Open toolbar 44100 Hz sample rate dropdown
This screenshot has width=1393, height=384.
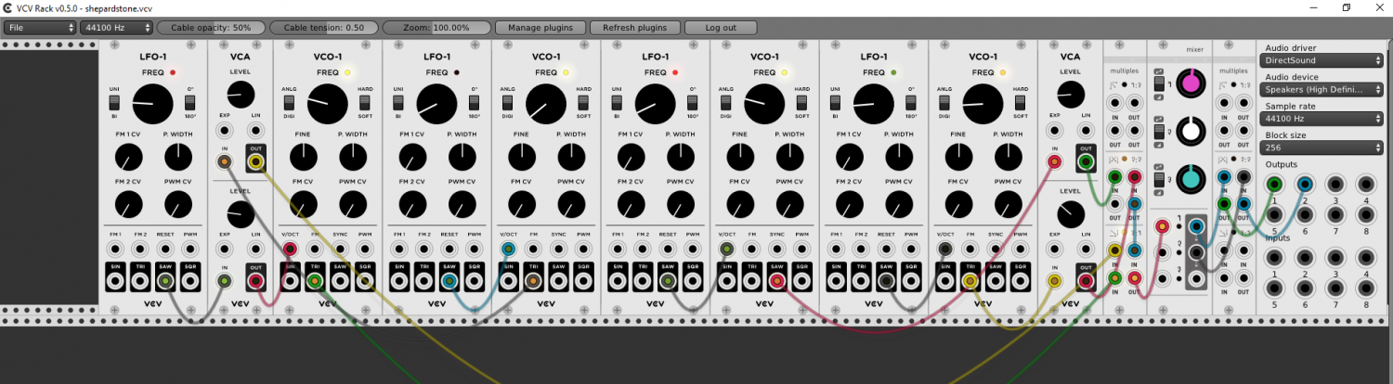click(116, 28)
